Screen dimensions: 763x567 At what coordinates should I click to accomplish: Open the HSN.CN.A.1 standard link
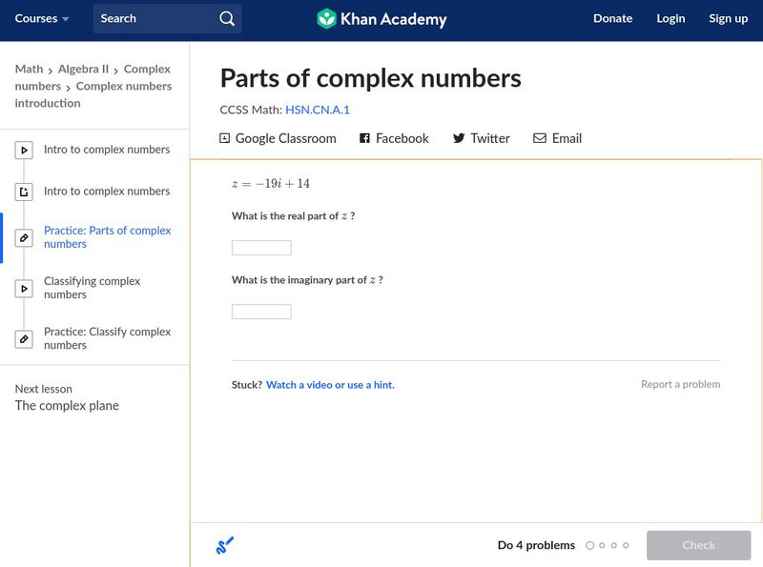318,110
